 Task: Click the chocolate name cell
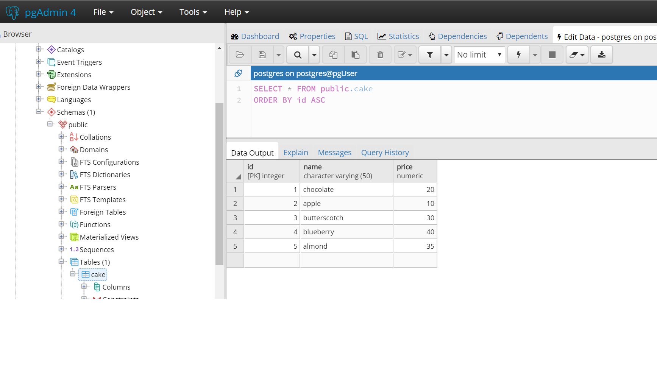[x=346, y=190]
